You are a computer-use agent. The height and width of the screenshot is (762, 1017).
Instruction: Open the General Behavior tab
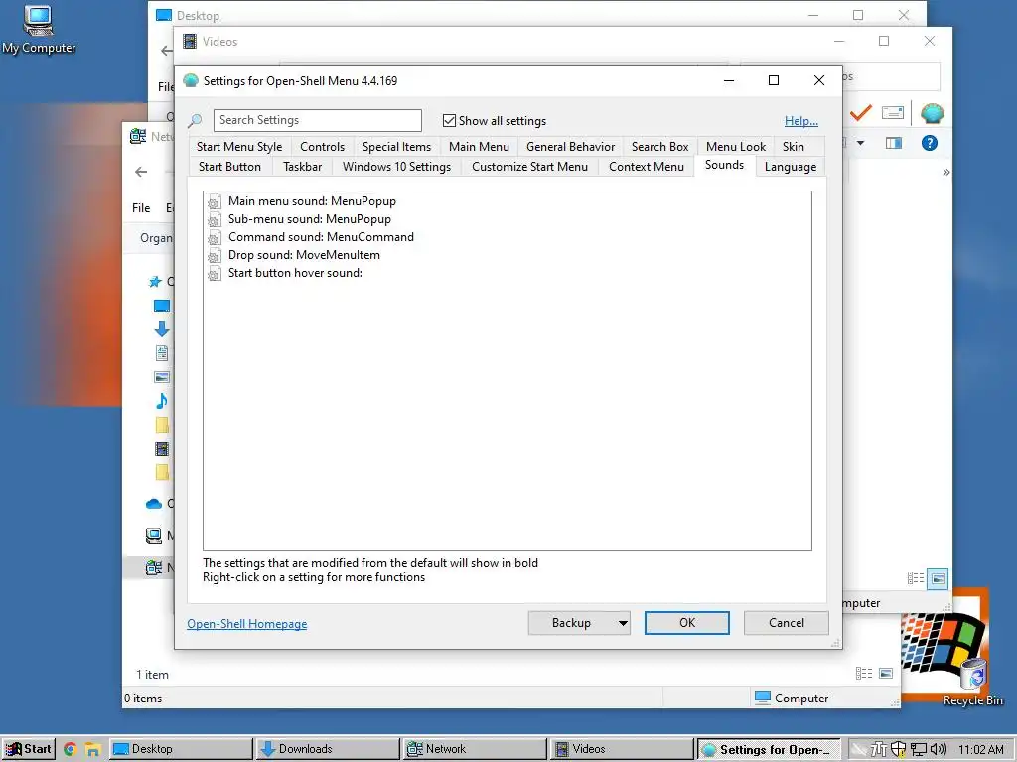click(570, 147)
